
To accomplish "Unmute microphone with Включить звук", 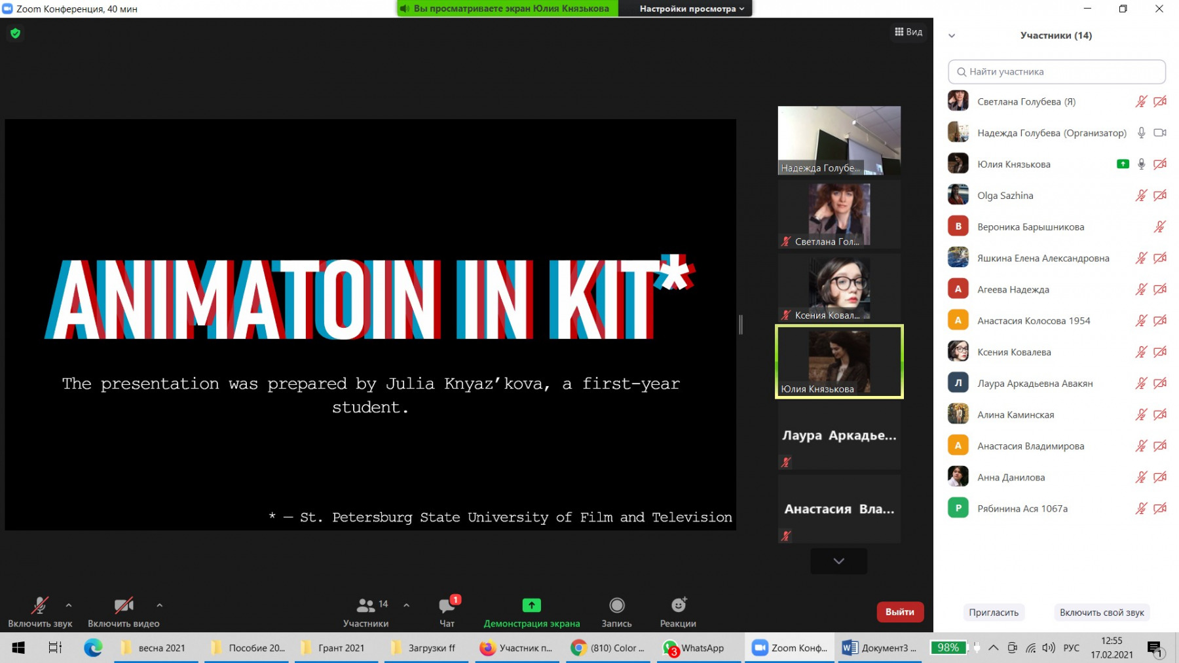I will click(x=40, y=606).
